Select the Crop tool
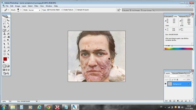This screenshot has height=110, width=196. pos(4,27)
